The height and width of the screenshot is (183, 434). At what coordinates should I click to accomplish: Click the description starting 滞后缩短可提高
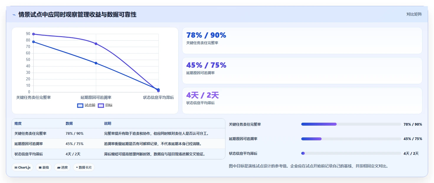point(155,154)
